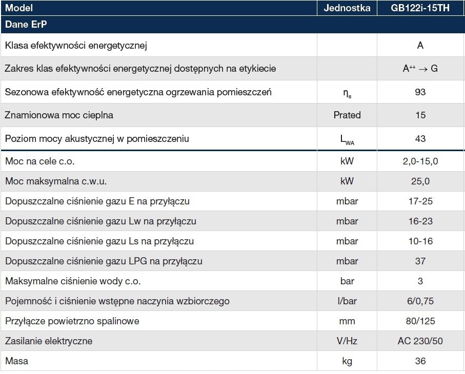
Task: Click the 10-16 value for gas Ls
Action: point(420,241)
